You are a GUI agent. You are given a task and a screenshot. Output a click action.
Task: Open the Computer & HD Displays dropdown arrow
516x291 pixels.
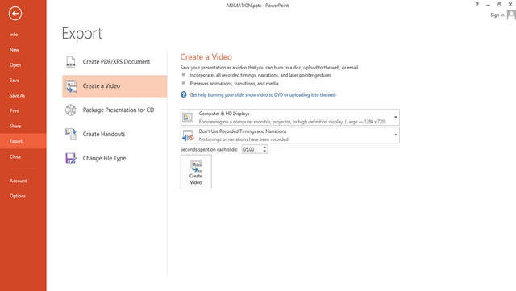point(396,117)
